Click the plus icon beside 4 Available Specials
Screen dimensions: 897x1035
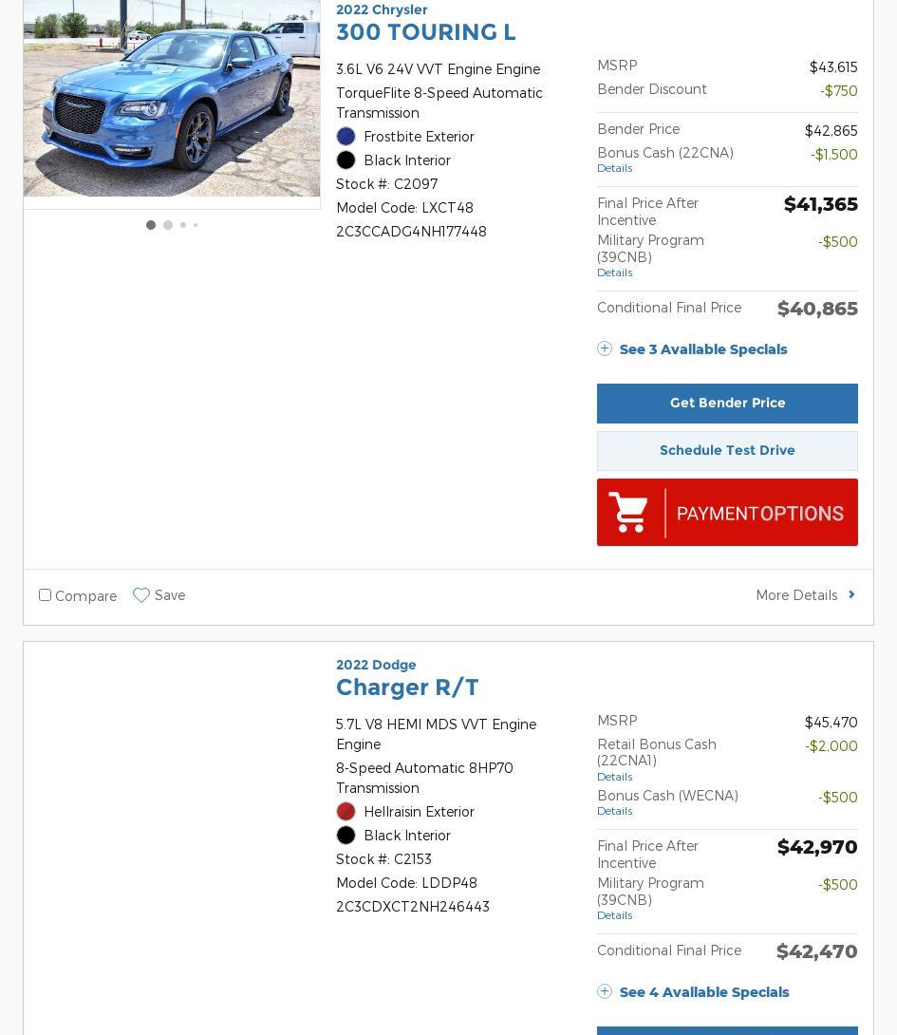605,991
